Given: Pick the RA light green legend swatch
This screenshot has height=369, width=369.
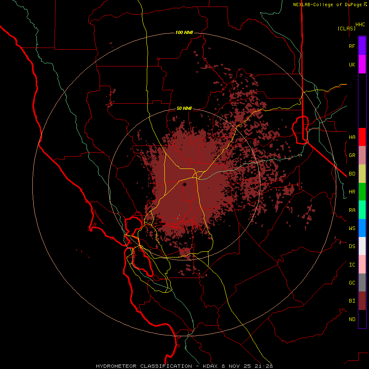Looking at the screenshot, I should click(x=362, y=210).
